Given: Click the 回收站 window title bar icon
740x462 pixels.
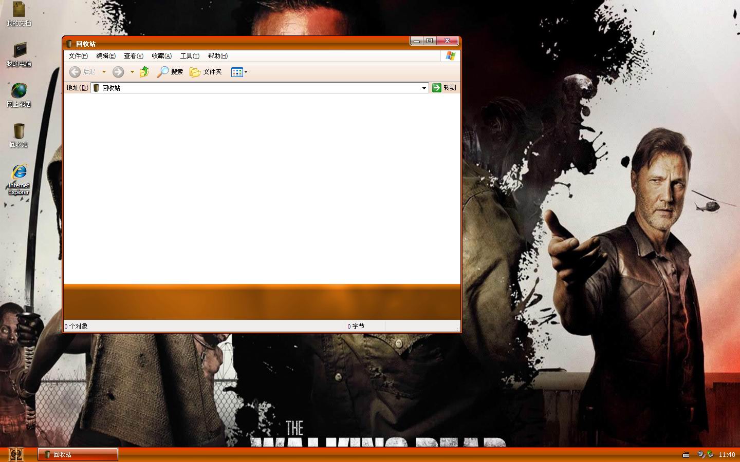Looking at the screenshot, I should [x=69, y=44].
